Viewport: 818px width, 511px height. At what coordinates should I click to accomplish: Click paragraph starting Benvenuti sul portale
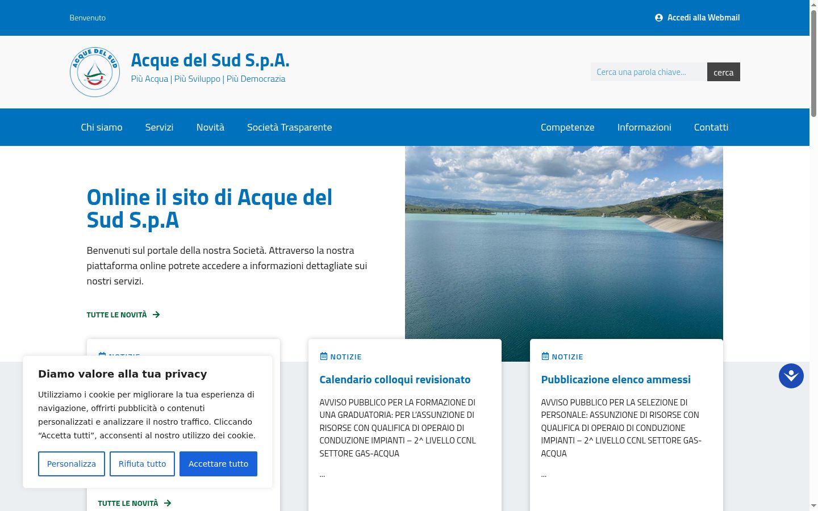click(227, 266)
